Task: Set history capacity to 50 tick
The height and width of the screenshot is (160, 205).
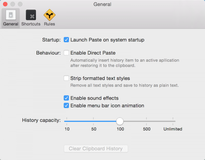Action: tap(93, 121)
